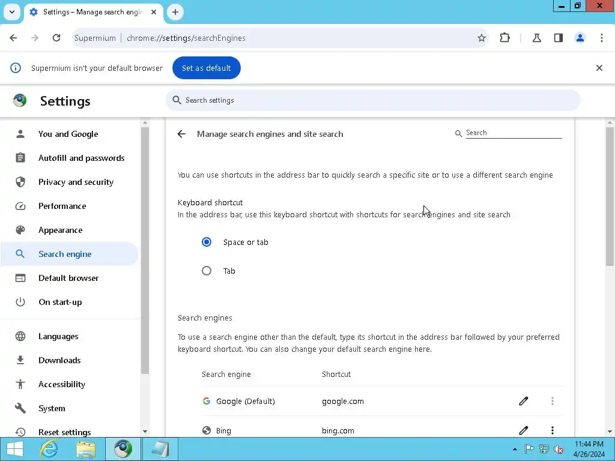Click the Action Center flag icon
Image resolution: width=615 pixels, height=461 pixels.
click(x=529, y=449)
